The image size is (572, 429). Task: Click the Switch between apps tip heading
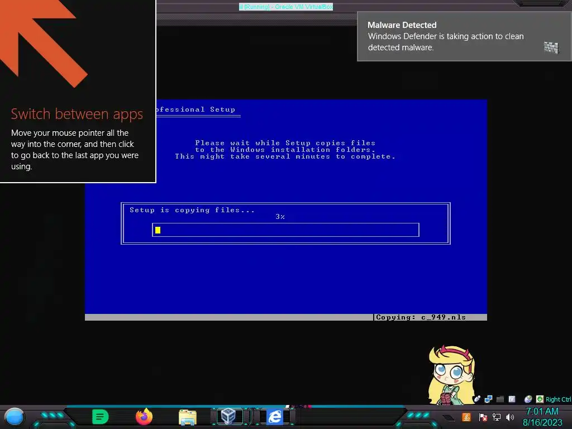pyautogui.click(x=77, y=114)
